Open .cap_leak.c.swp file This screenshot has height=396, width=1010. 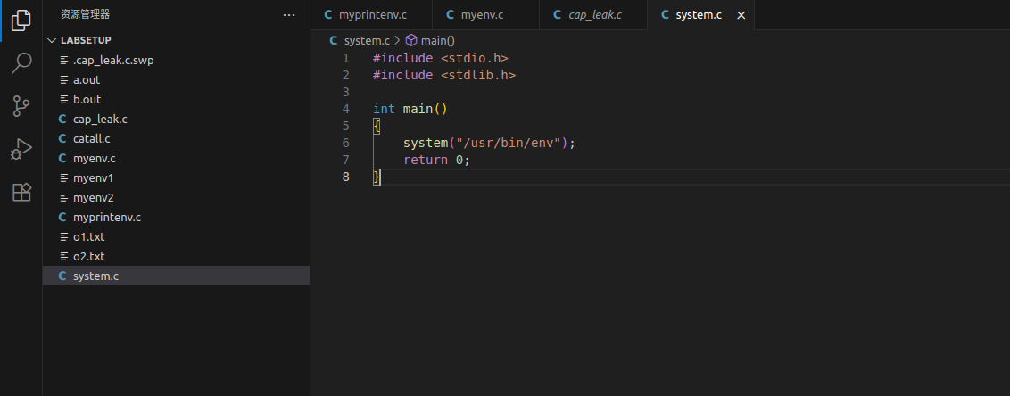(176, 61)
